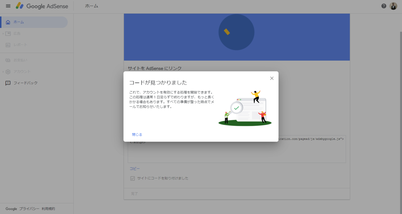The height and width of the screenshot is (214, 402).
Task: Click the ホーム page title in header
Action: click(x=92, y=6)
